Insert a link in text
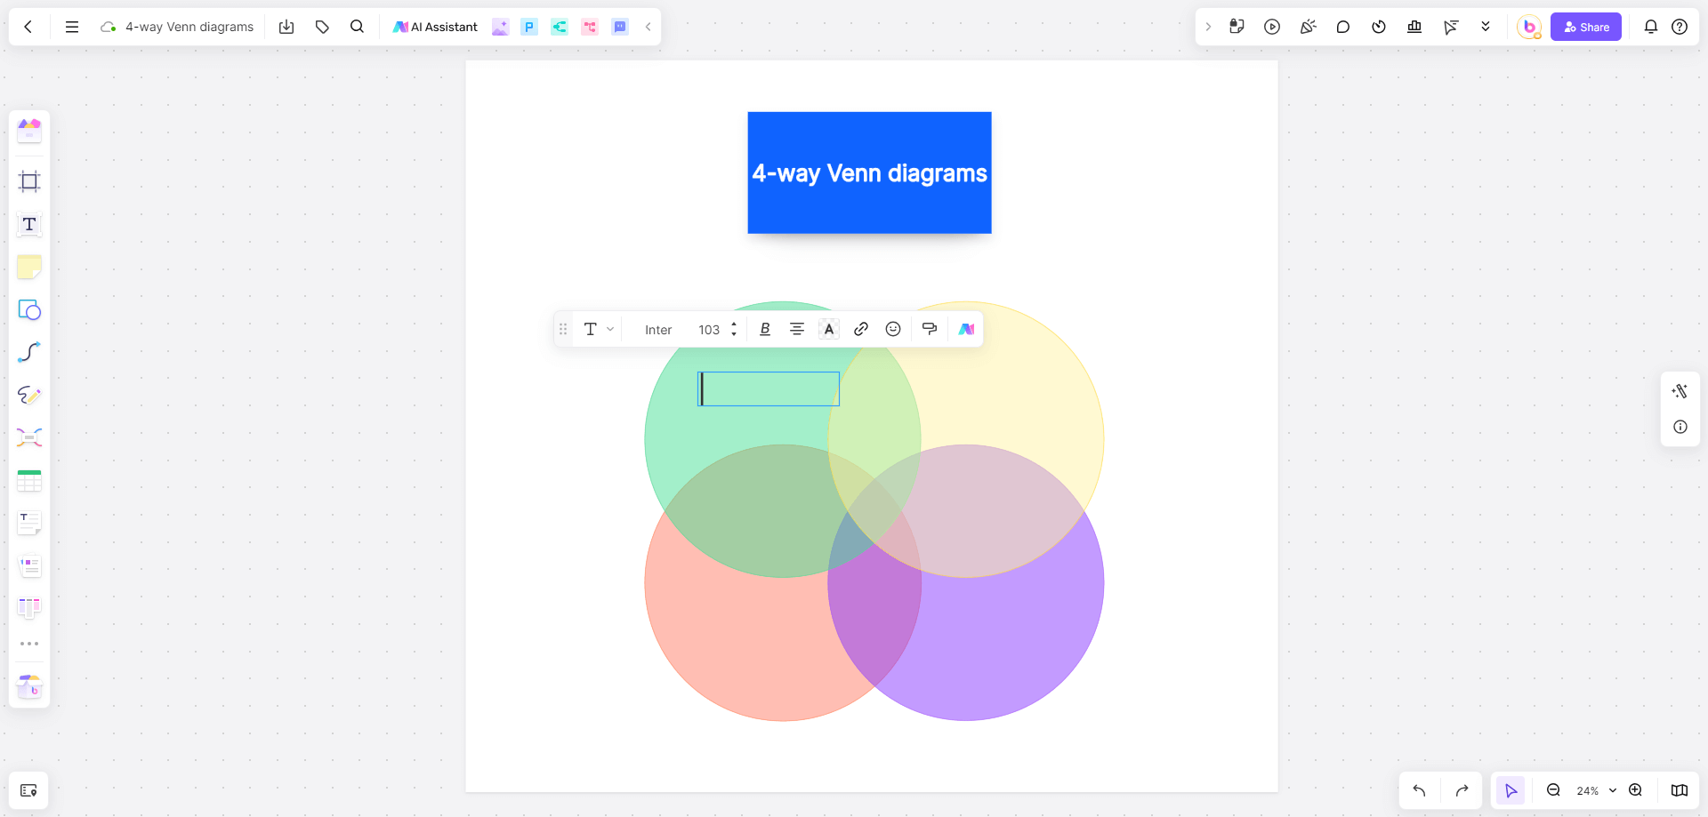The width and height of the screenshot is (1708, 817). [861, 329]
